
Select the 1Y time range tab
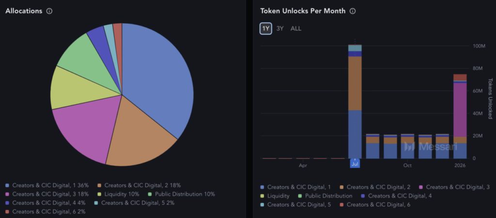[x=266, y=29]
